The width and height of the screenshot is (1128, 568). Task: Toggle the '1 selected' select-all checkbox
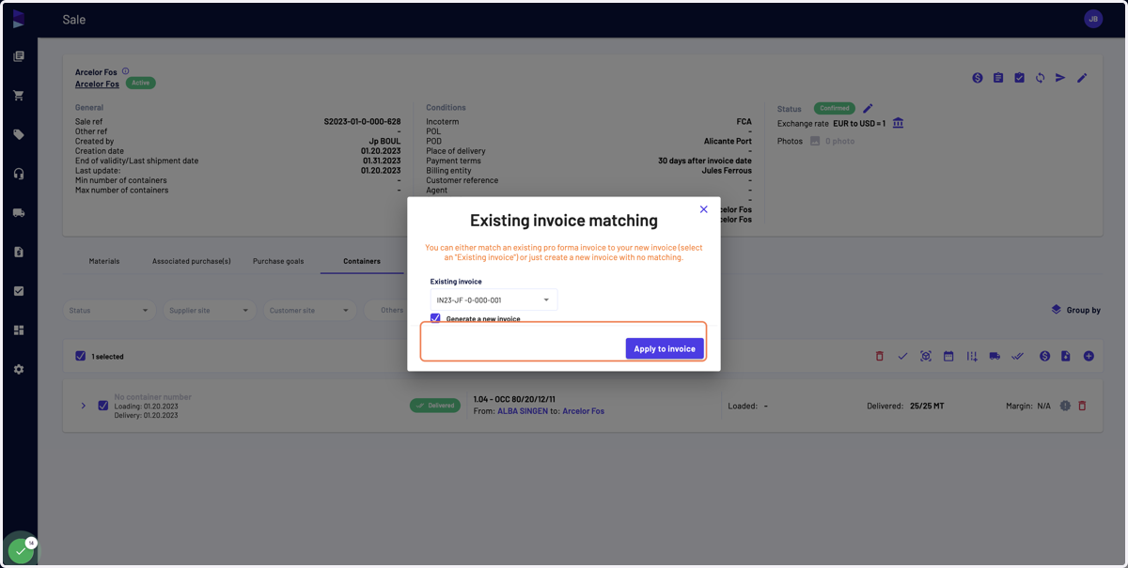click(80, 356)
